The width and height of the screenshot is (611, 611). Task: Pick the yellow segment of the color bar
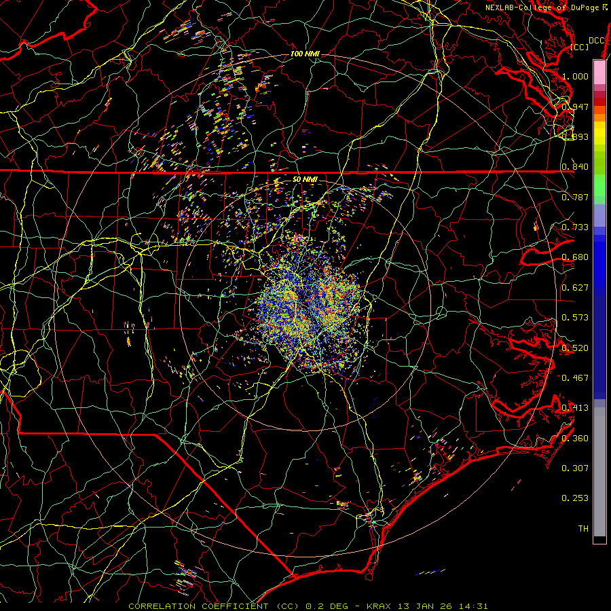(599, 133)
